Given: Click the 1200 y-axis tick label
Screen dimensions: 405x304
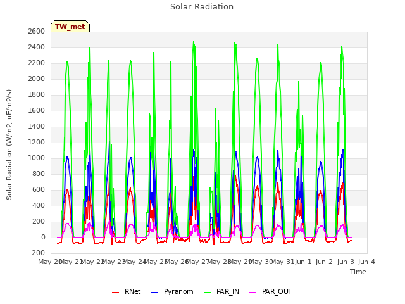Looking at the screenshot, I should click(x=37, y=142).
